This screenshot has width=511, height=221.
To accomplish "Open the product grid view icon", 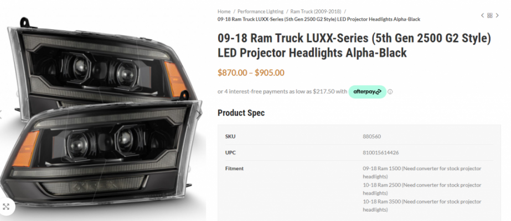I will click(490, 15).
